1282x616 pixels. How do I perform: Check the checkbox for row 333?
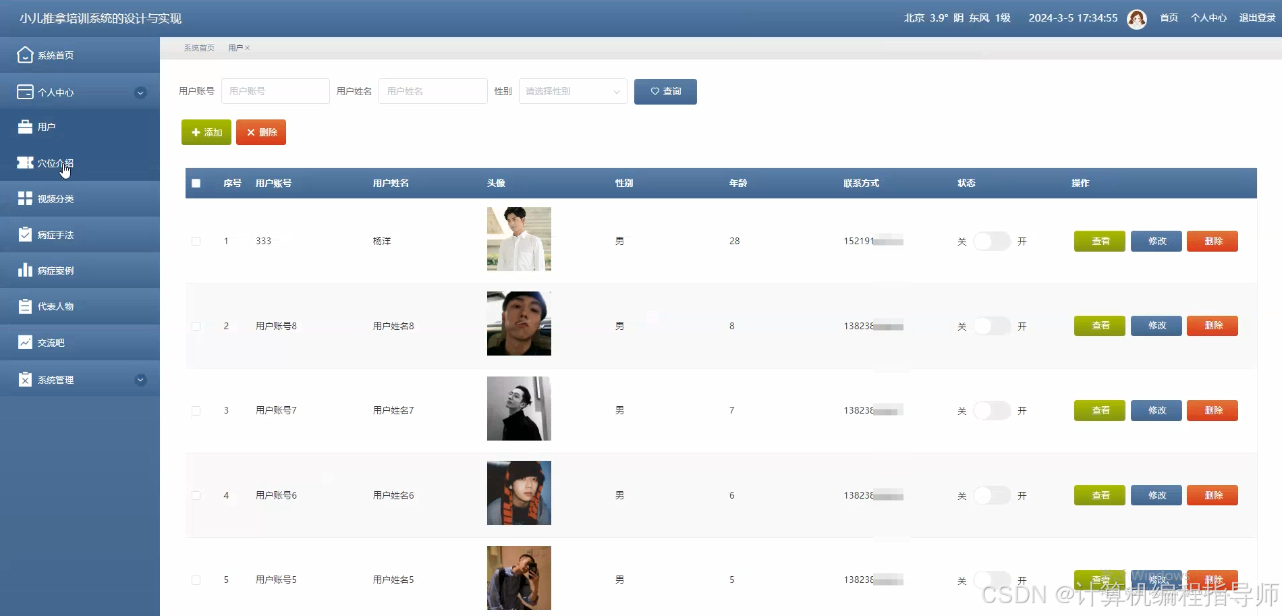(196, 241)
